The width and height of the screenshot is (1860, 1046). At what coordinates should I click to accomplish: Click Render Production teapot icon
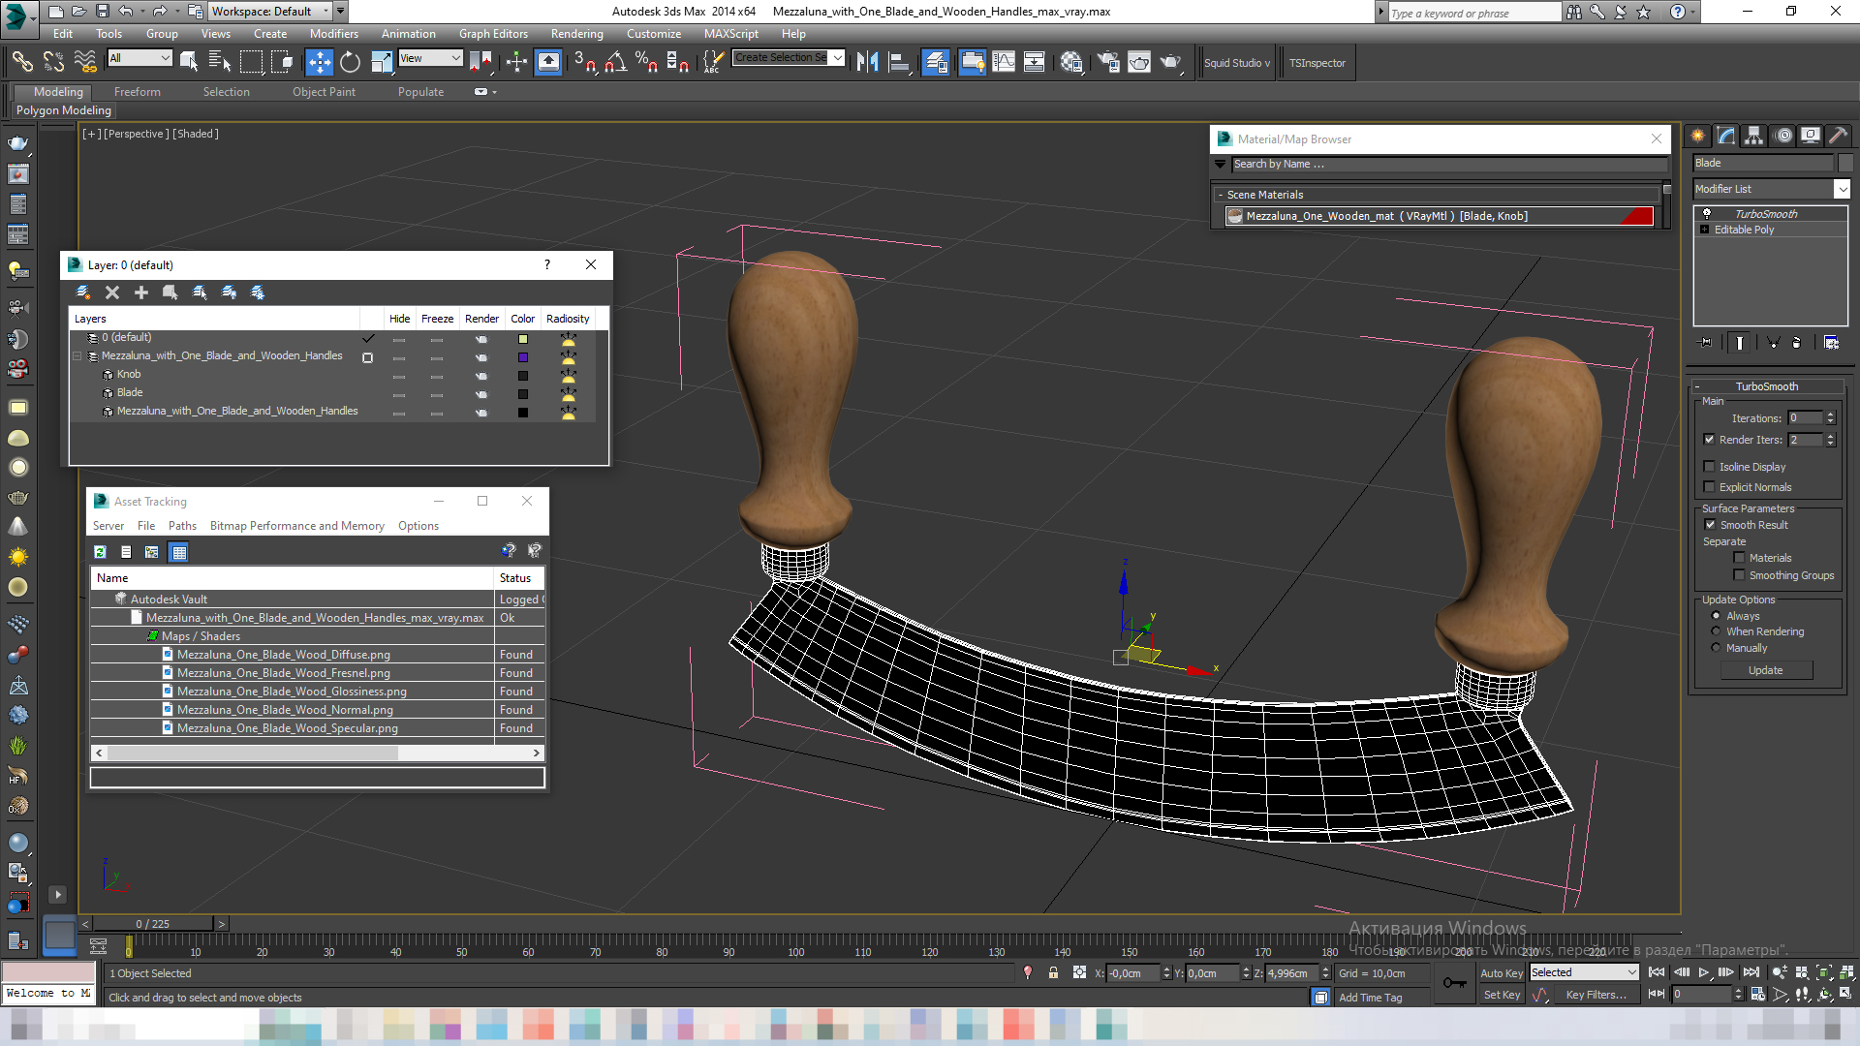tap(1170, 62)
